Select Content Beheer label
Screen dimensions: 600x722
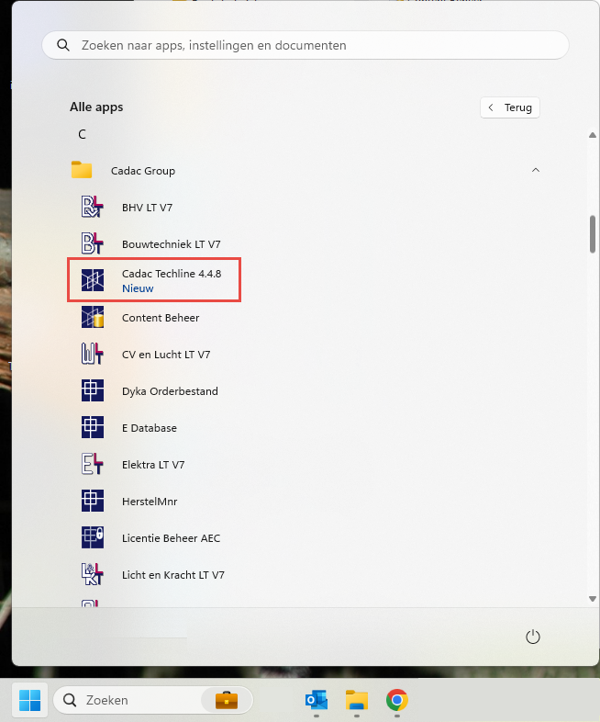point(161,318)
